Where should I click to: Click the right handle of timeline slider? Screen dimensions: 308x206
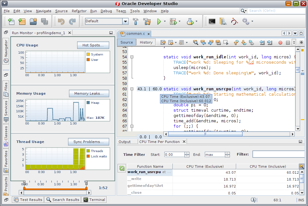click(x=87, y=183)
